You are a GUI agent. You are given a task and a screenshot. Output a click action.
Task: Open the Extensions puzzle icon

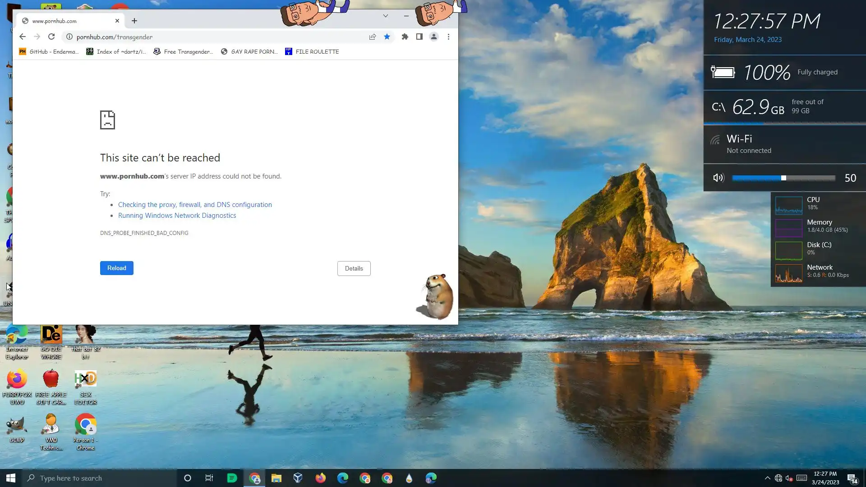pos(405,37)
